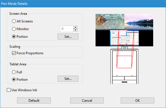The width and height of the screenshot is (166, 108).
Task: Open Set... for Tablet Area portion
Action: (68, 78)
